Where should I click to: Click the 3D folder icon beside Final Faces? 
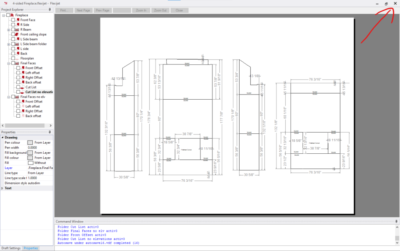pos(16,63)
